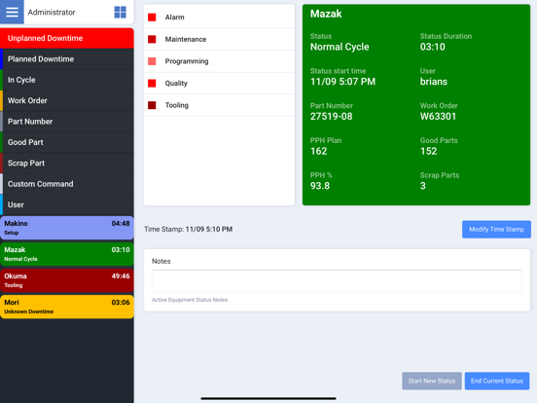The image size is (537, 403).
Task: Choose the User entry in sidebar
Action: [x=67, y=204]
